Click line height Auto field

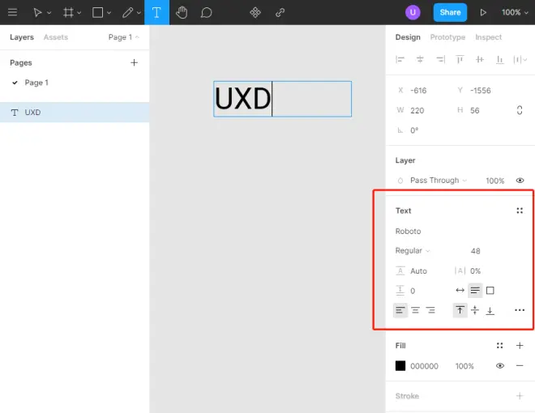[418, 271]
